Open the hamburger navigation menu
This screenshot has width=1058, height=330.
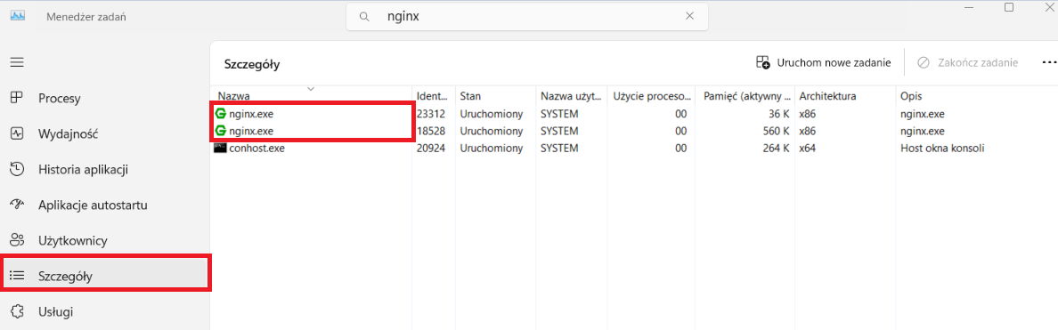tap(17, 62)
